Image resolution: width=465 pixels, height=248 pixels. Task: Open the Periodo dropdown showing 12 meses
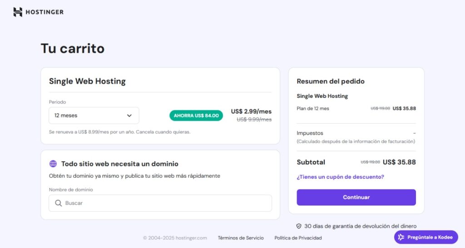(94, 116)
